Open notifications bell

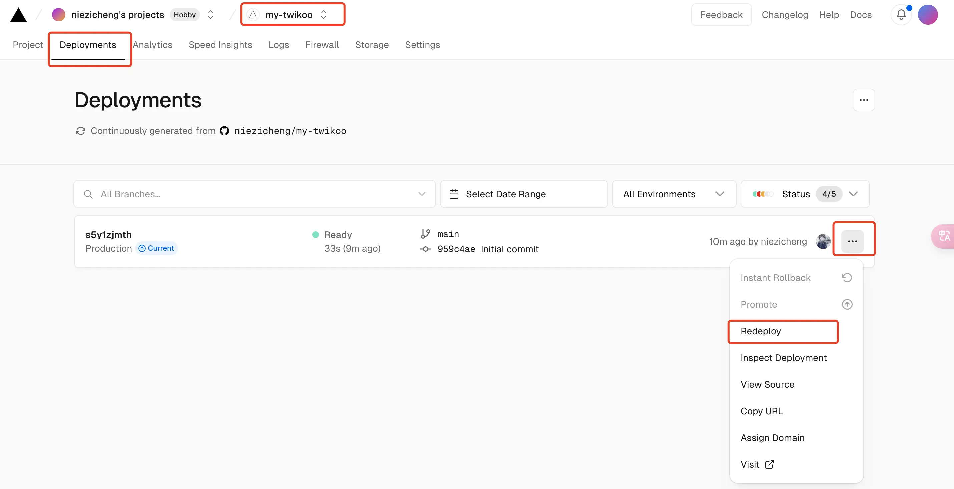pos(901,15)
